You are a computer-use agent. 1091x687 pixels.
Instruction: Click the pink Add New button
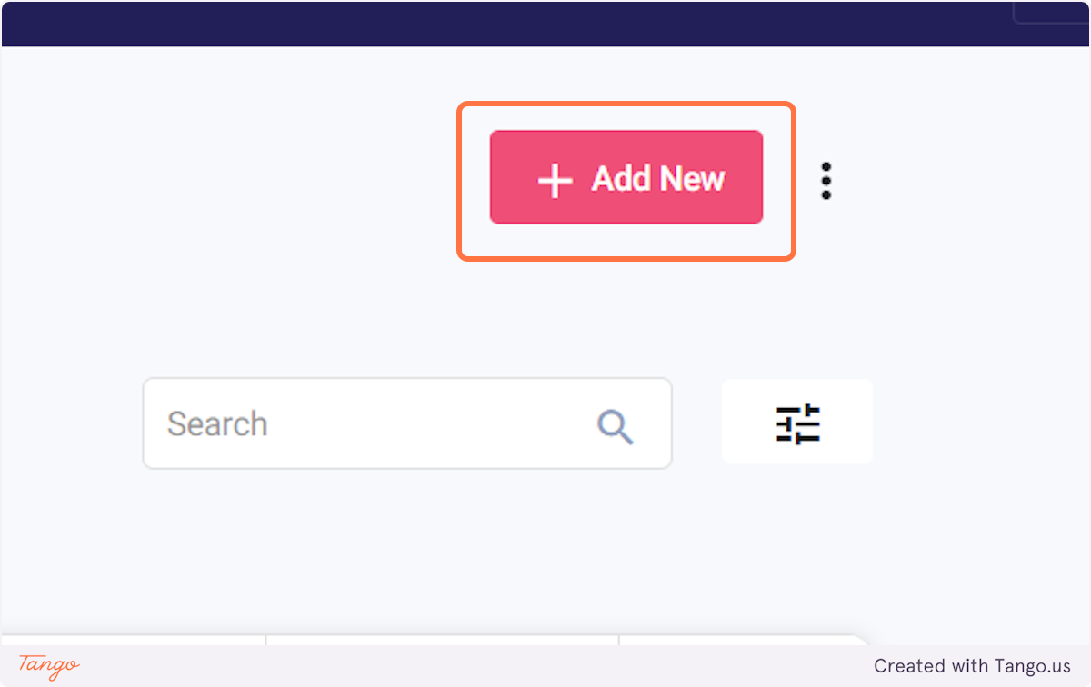coord(626,177)
